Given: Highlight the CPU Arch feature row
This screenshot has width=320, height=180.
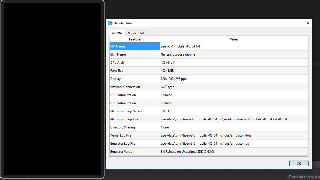Looking at the screenshot, I should [135, 63].
